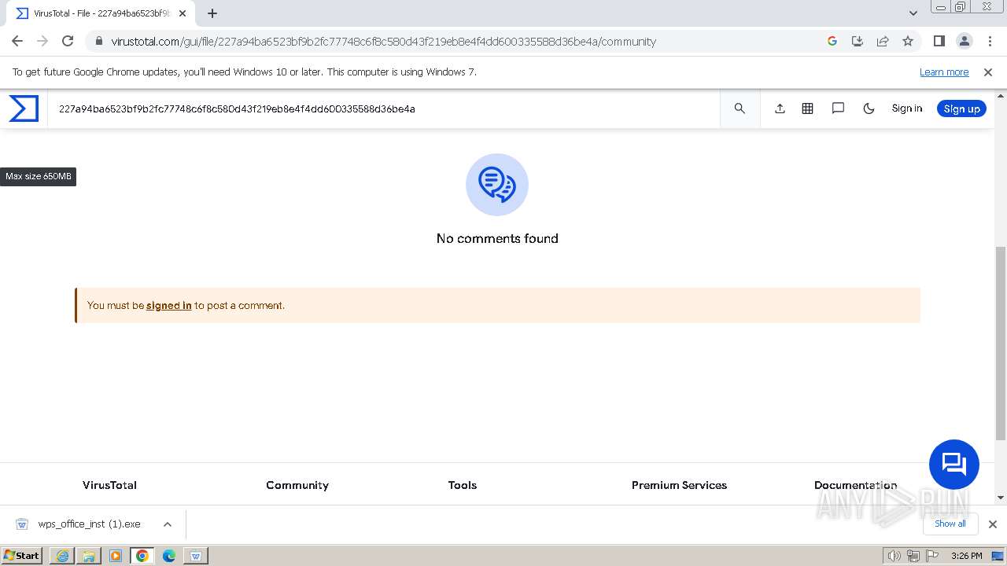This screenshot has height=566, width=1007.
Task: Close the VirusTotal browser tab
Action: pos(183,13)
